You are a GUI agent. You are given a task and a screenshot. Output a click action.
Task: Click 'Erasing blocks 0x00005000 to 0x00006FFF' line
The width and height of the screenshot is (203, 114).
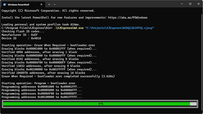(49, 56)
